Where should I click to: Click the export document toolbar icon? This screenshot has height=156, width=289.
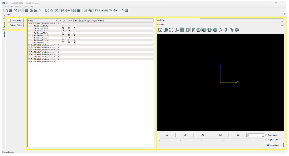pos(122,11)
